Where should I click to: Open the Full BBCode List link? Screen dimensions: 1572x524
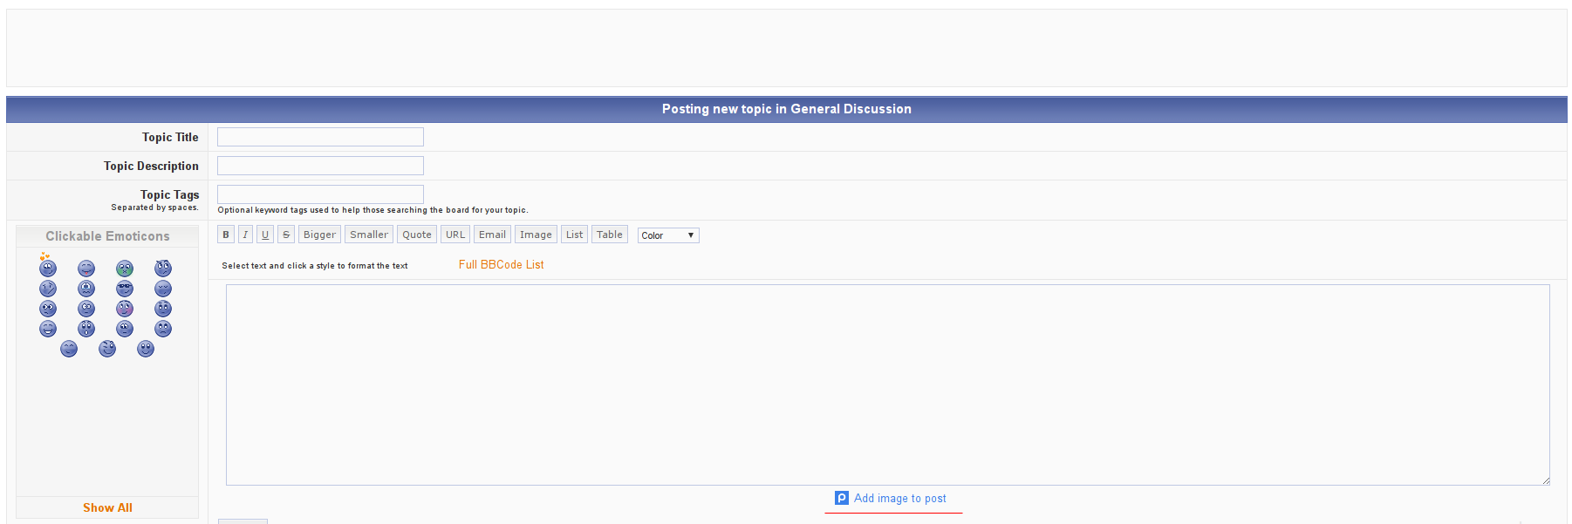501,265
